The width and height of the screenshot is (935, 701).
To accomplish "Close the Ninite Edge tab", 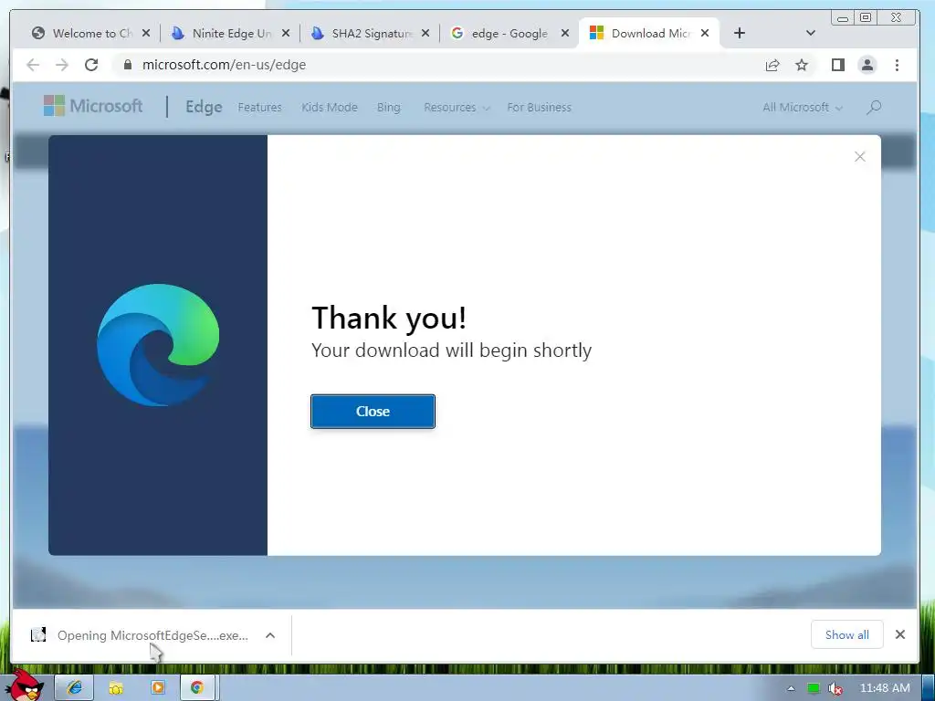I will 286,34.
